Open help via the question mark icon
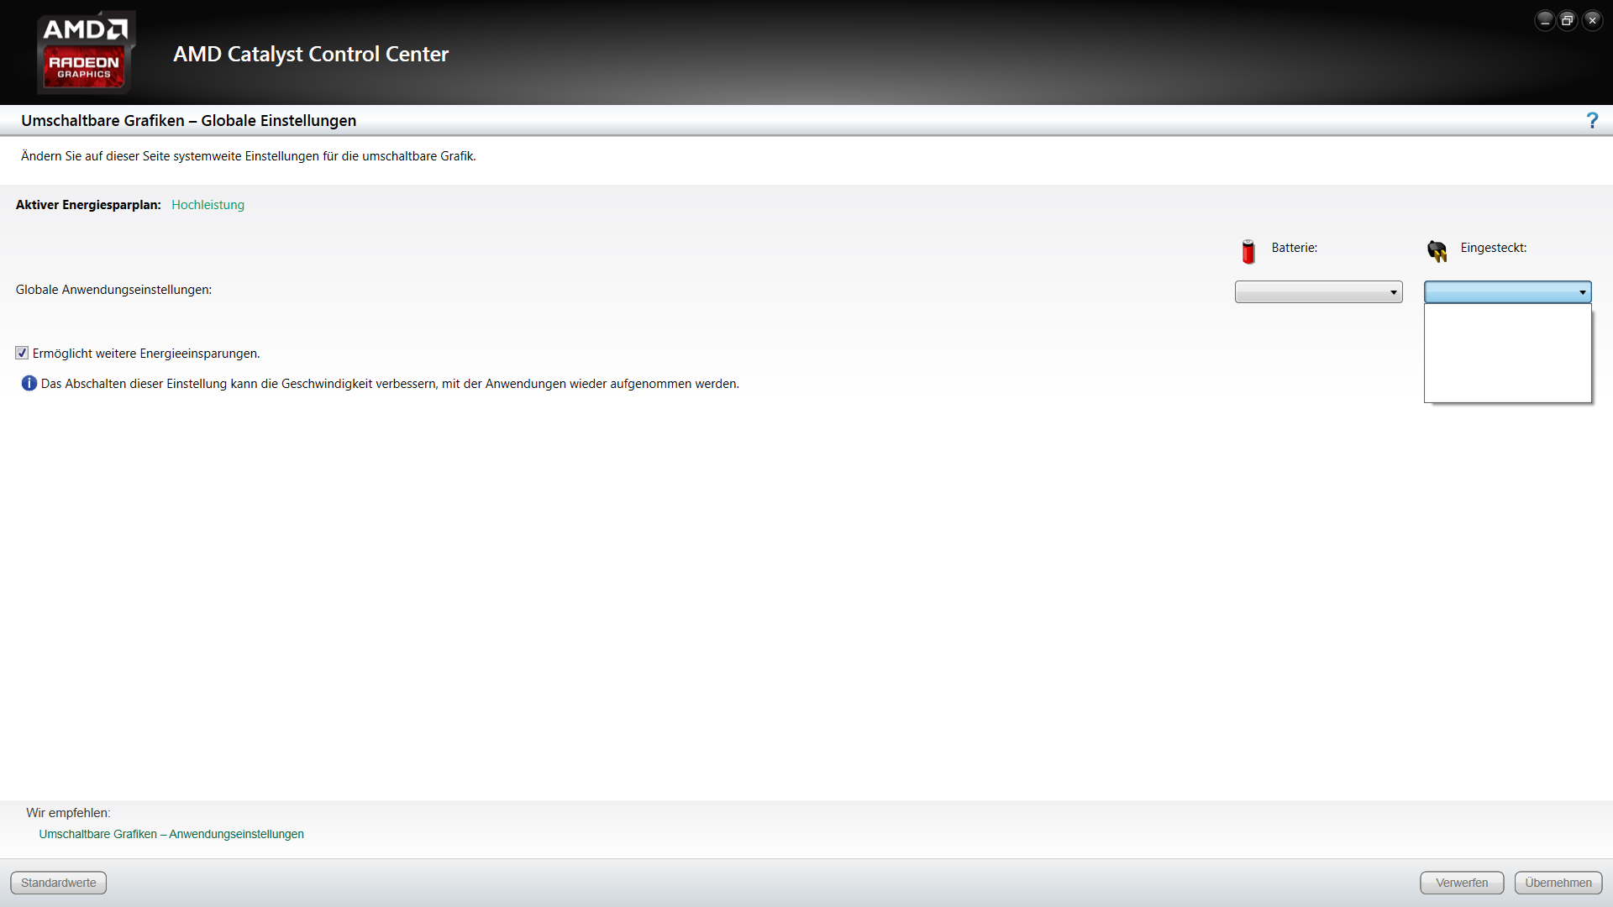 tap(1591, 121)
